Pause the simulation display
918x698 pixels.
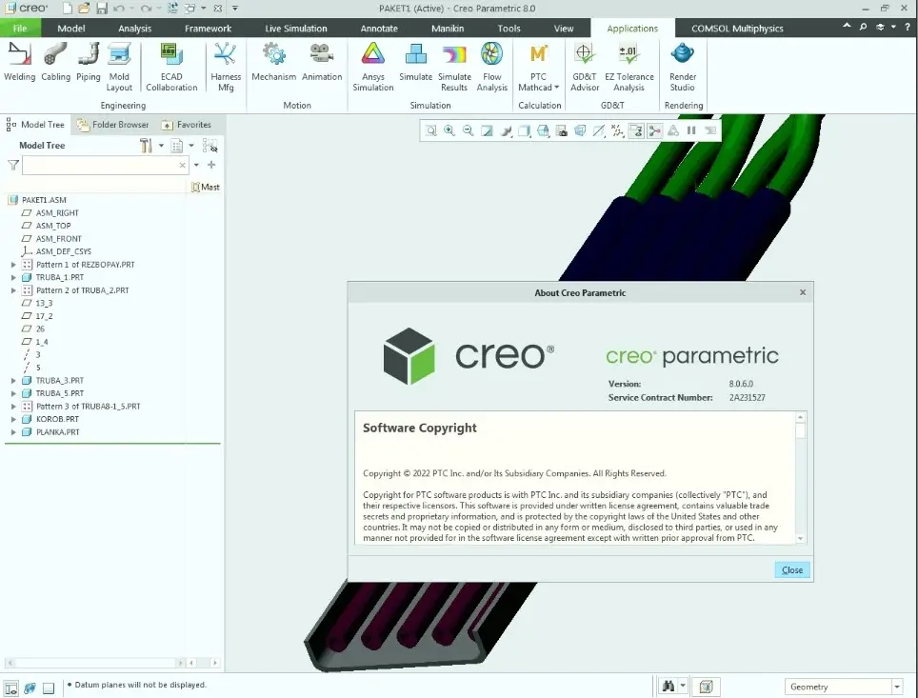coord(691,130)
